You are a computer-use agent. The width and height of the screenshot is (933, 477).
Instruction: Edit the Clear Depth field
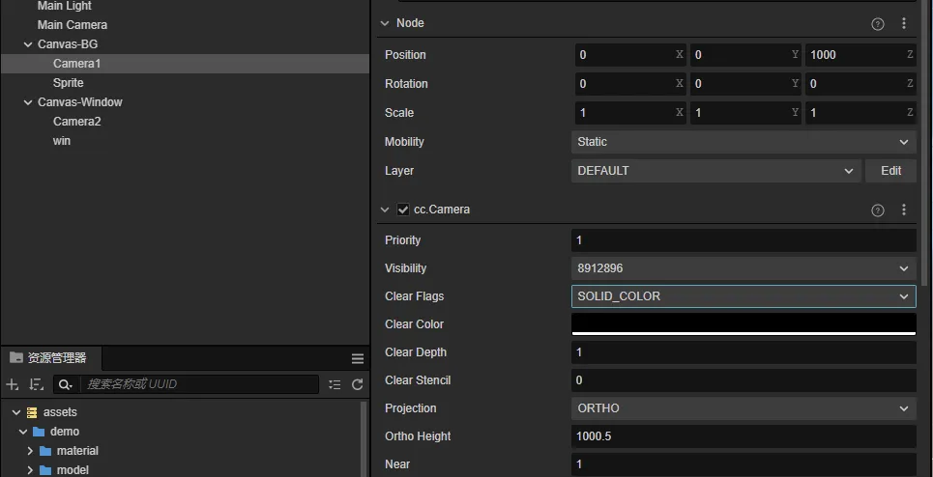tap(743, 352)
